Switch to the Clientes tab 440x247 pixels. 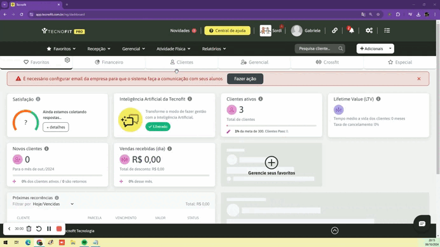(x=182, y=62)
